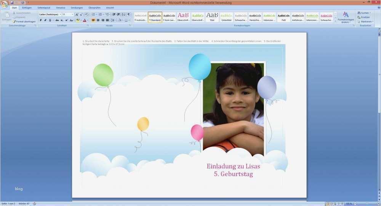The image size is (381, 206).
Task: Open the Change Case menu
Action: tap(72, 21)
